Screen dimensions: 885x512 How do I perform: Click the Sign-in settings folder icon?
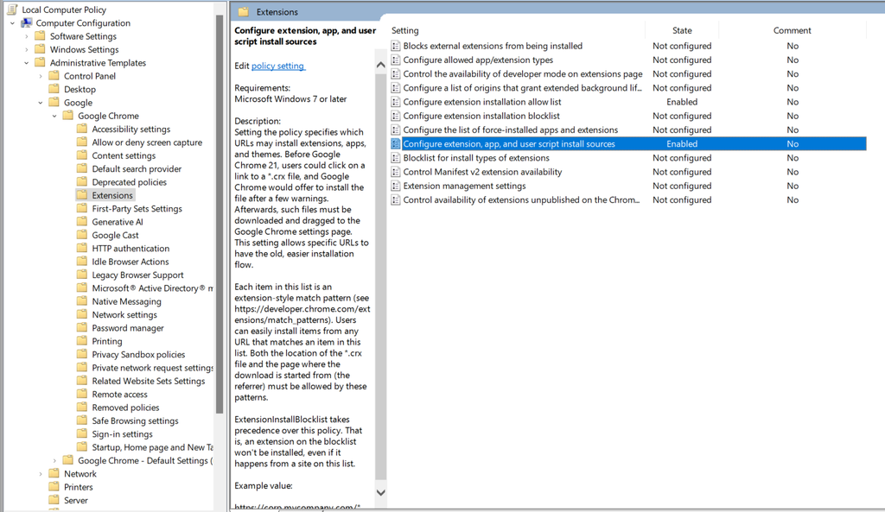82,433
